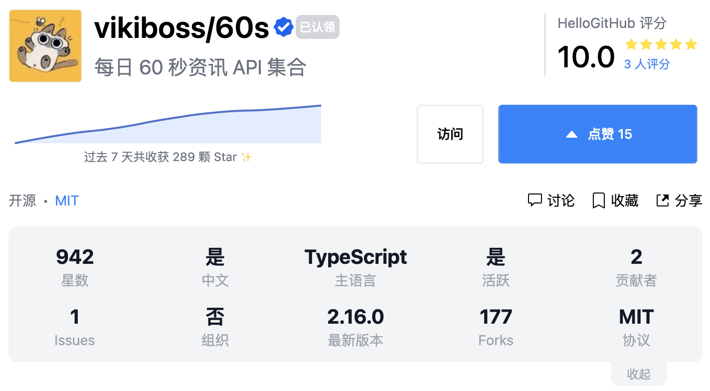This screenshot has height=391, width=710.
Task: Click the blue verified badge icon
Action: (x=283, y=27)
